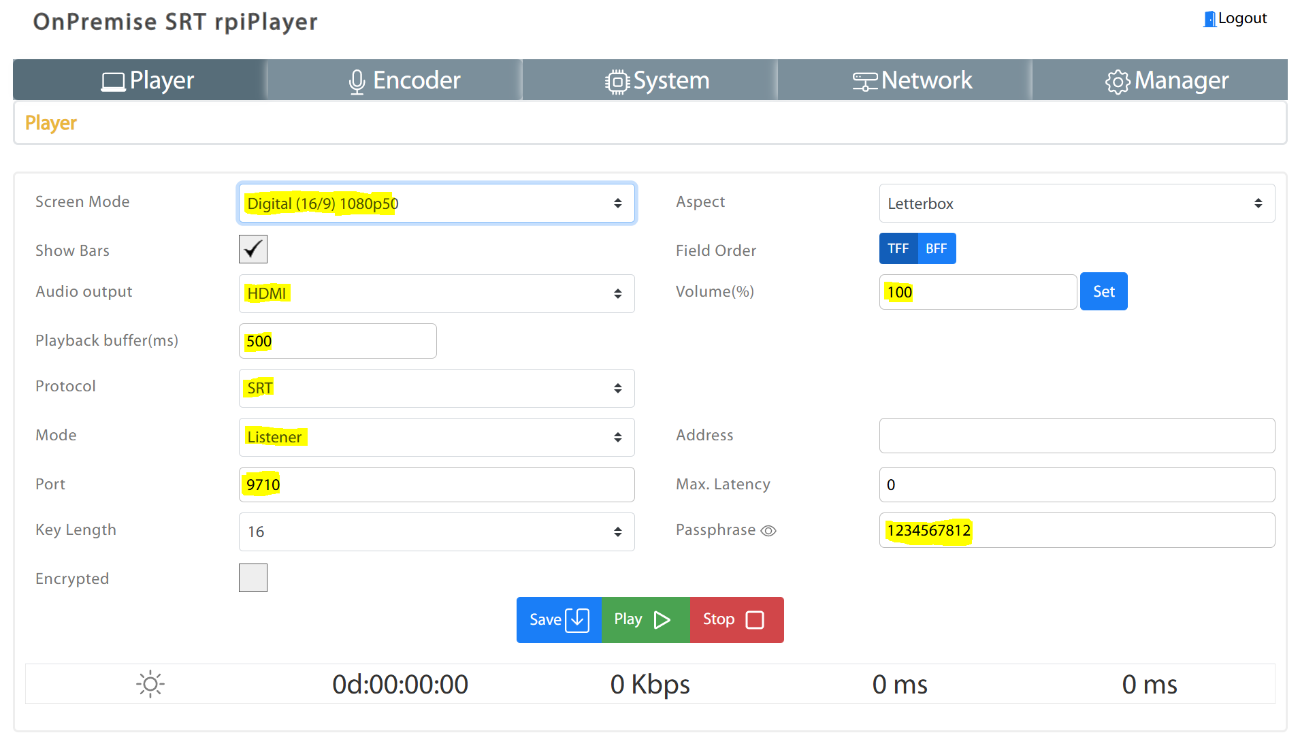Click the Port input field
1300x750 pixels.
(436, 485)
